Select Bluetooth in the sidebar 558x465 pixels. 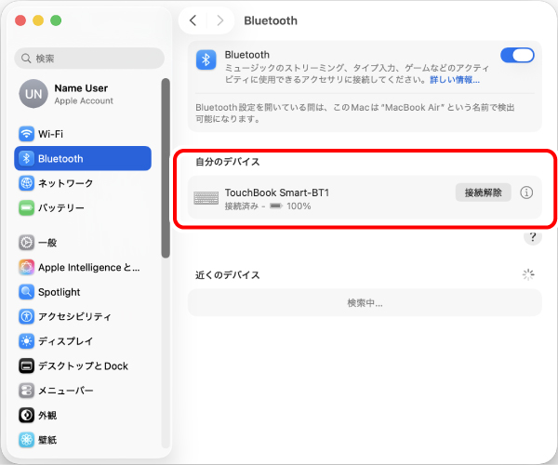[83, 158]
